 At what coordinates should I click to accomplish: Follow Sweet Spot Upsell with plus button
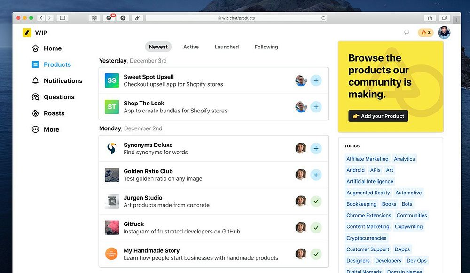pos(316,80)
